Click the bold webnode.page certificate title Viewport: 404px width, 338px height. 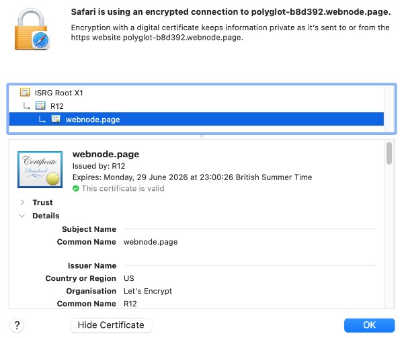[x=106, y=154]
